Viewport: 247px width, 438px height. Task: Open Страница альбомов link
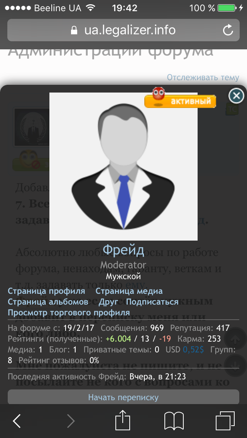(x=48, y=302)
